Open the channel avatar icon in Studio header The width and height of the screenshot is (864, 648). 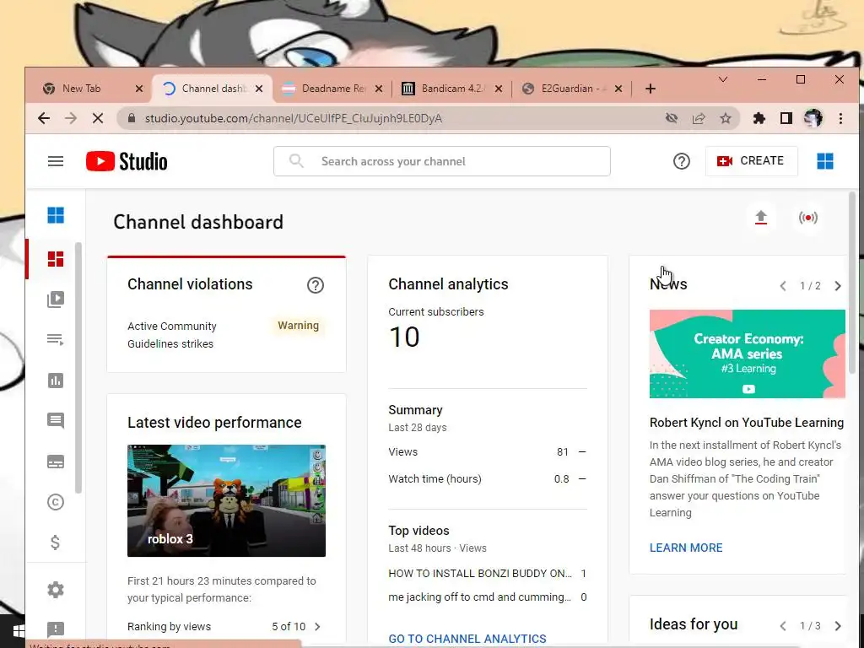click(x=825, y=161)
